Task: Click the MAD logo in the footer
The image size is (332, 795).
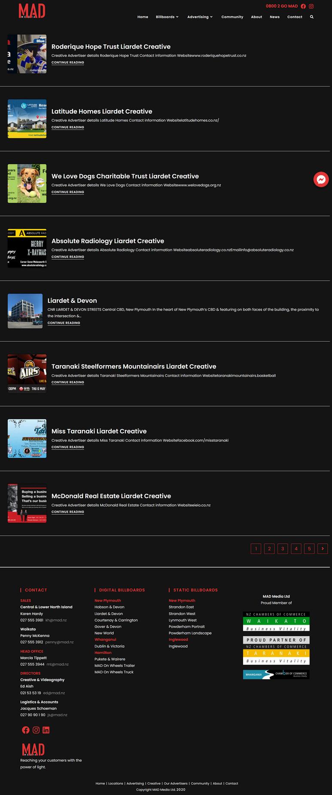Action: 34,750
